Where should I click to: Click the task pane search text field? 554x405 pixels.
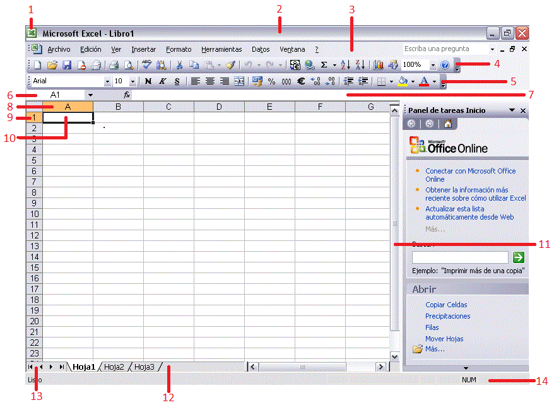tap(460, 257)
